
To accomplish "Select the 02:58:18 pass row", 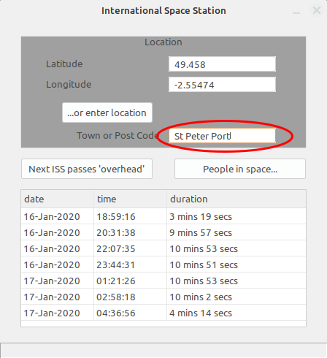I will click(x=163, y=297).
